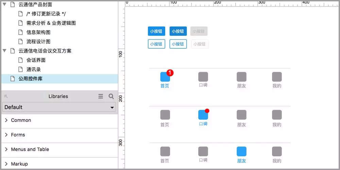Open the 会话界面 page
Screen dimensions: 340x170
click(36, 60)
